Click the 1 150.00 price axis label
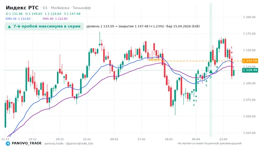 [x=249, y=50]
